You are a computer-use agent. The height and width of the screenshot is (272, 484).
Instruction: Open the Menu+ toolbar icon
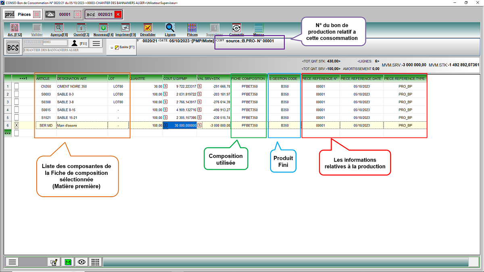[x=259, y=28]
